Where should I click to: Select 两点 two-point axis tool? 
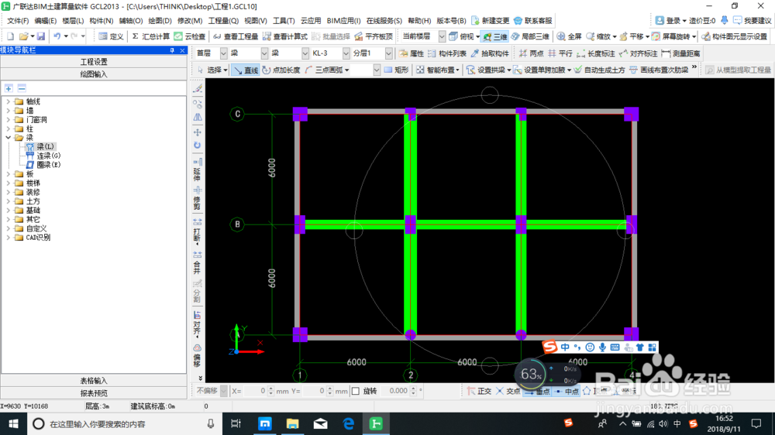click(x=532, y=53)
